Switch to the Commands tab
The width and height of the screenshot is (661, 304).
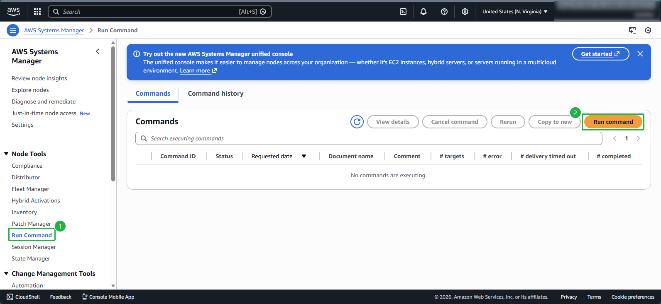[153, 94]
